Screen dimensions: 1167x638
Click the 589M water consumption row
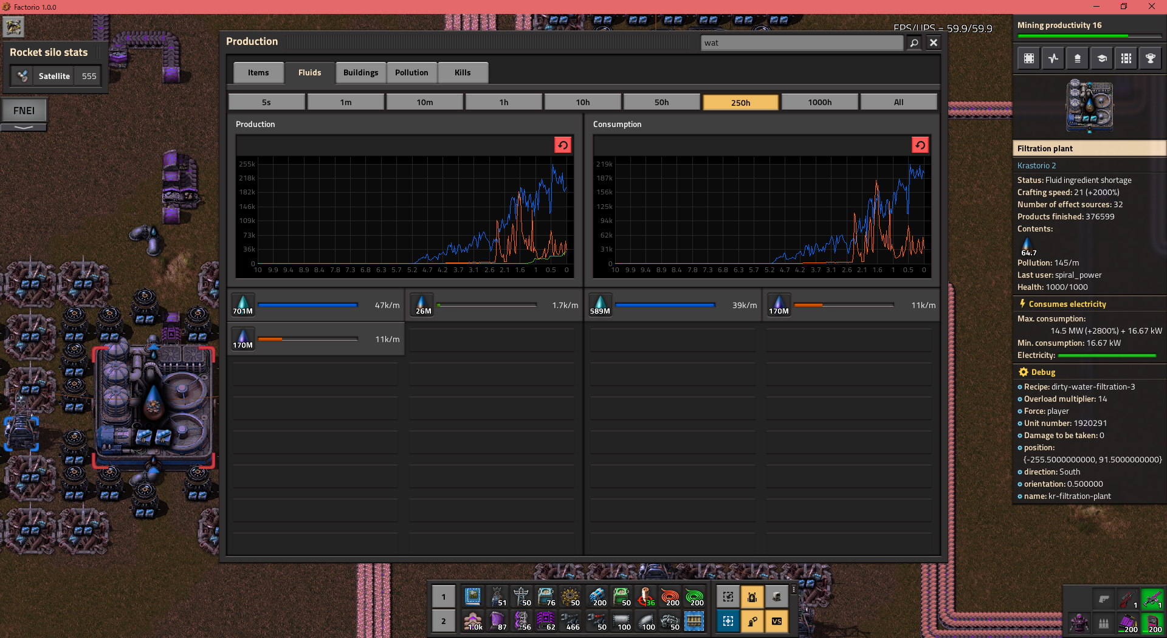673,305
